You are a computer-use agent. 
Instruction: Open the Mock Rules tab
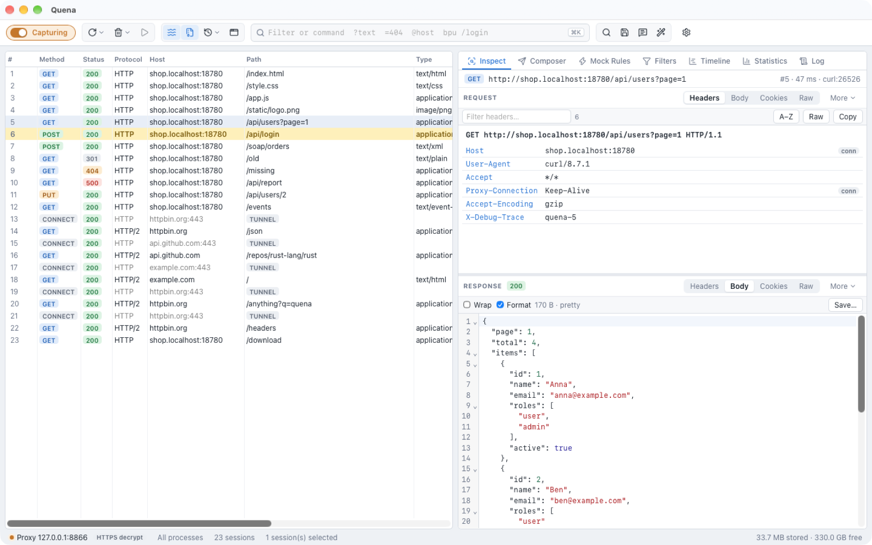coord(604,61)
